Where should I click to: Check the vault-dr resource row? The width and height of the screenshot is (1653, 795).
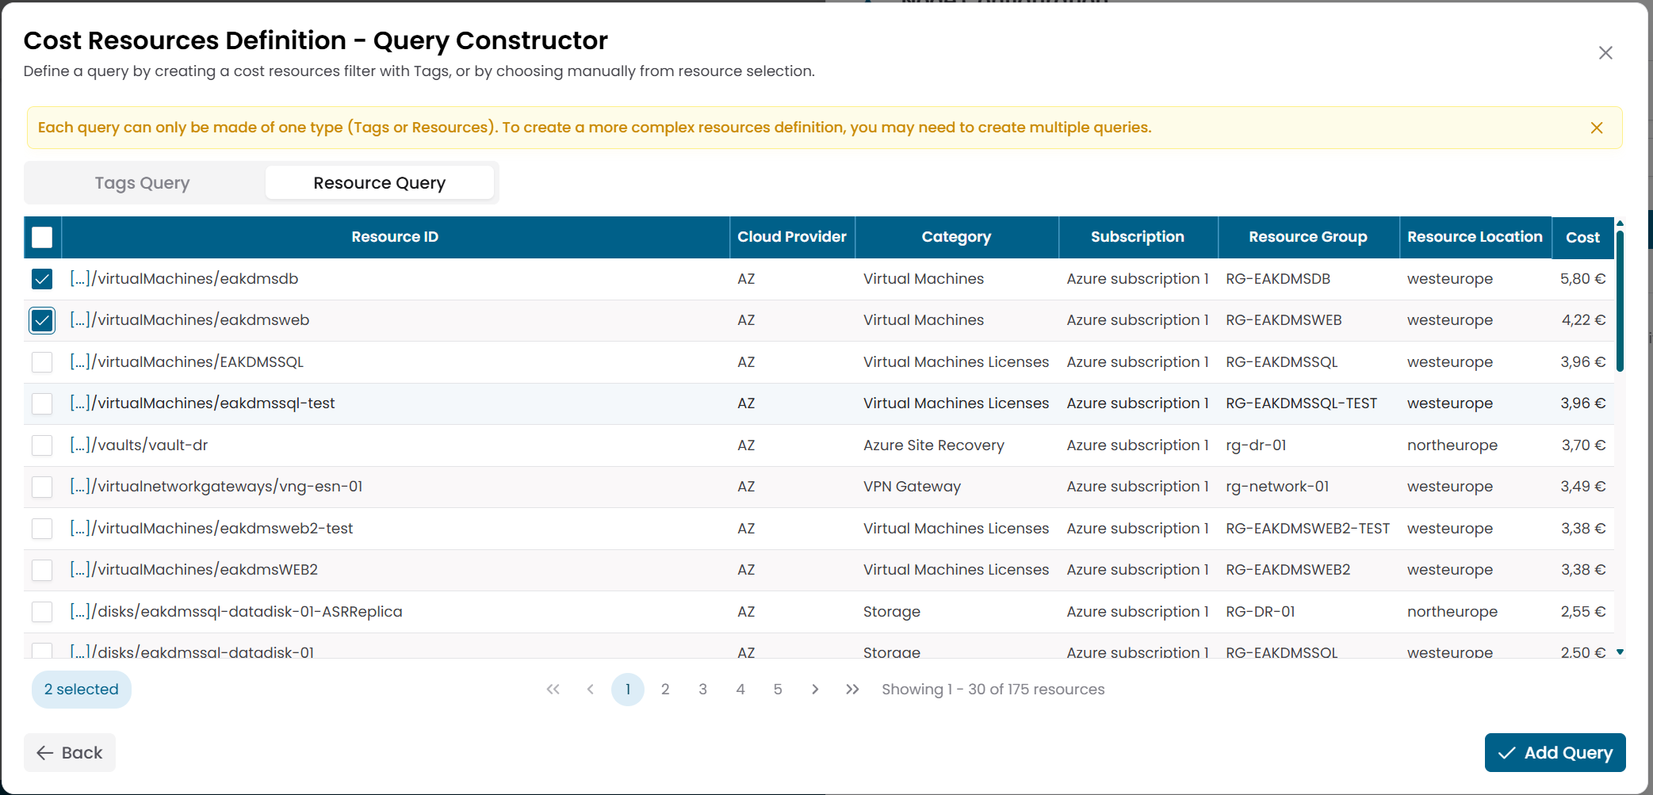pos(42,445)
